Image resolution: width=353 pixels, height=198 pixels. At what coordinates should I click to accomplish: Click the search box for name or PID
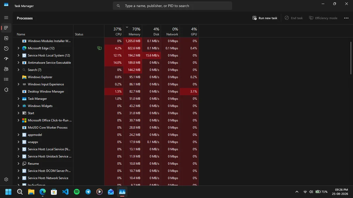pos(173,6)
